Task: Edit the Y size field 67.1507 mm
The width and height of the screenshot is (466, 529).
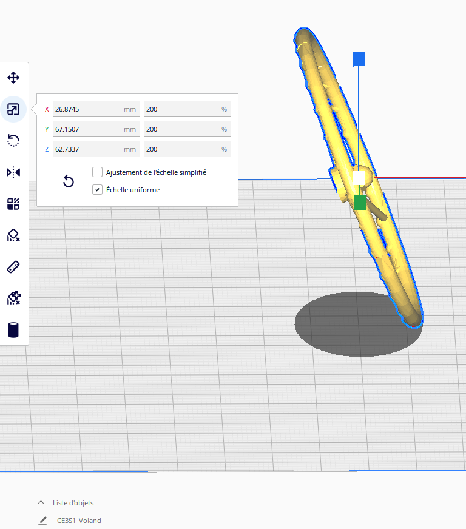Action: [x=96, y=129]
